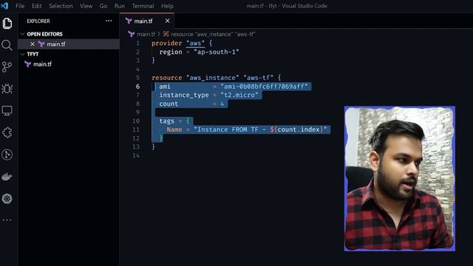Viewport: 473px width, 266px height.
Task: Show additional views via ellipsis in activity bar
Action: [7, 220]
